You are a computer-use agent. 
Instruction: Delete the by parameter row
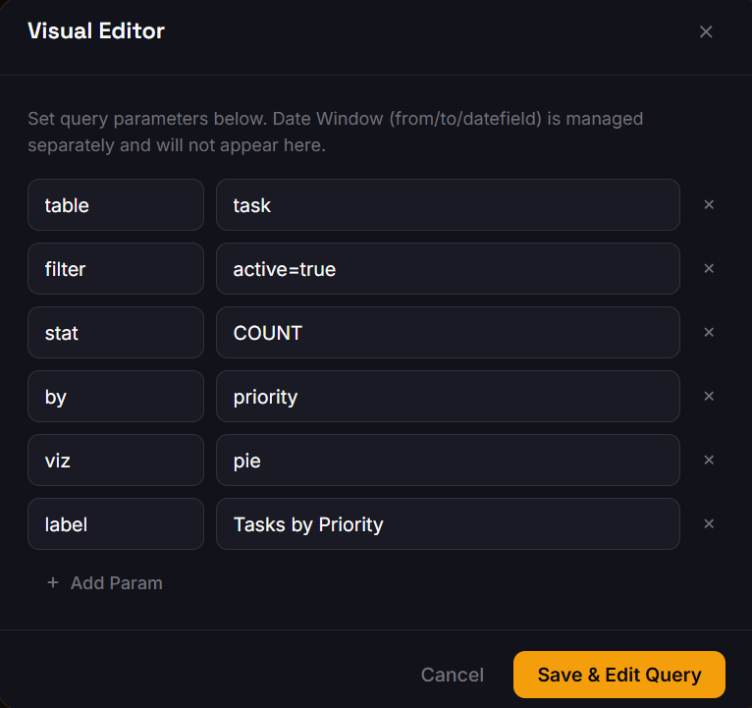(709, 396)
